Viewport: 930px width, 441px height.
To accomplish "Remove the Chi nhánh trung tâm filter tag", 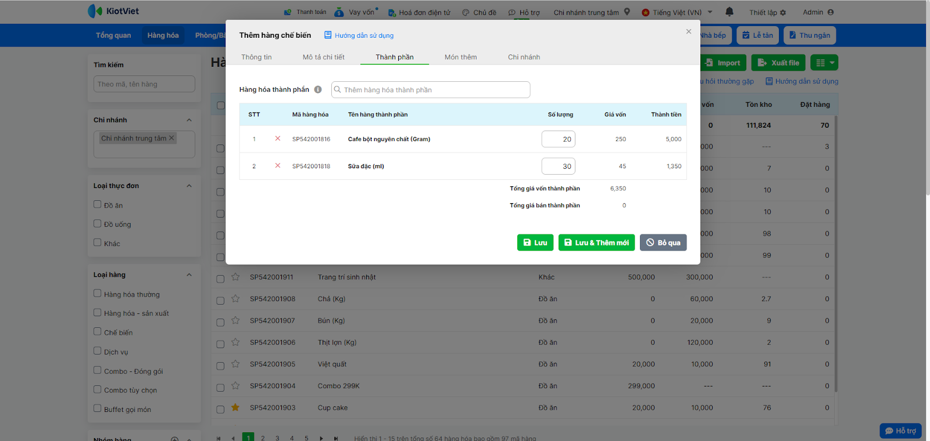I will 171,138.
